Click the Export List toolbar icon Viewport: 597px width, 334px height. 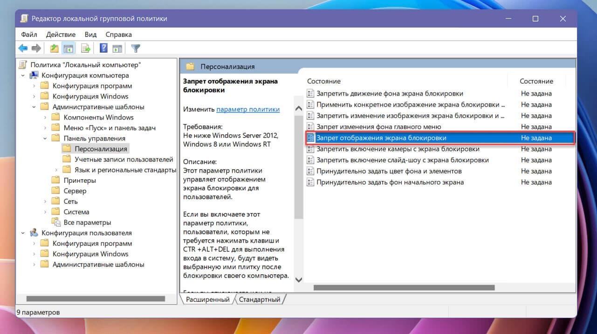(x=86, y=48)
